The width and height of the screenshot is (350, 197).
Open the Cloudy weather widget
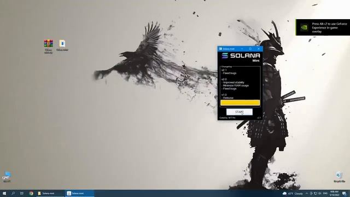click(x=293, y=193)
